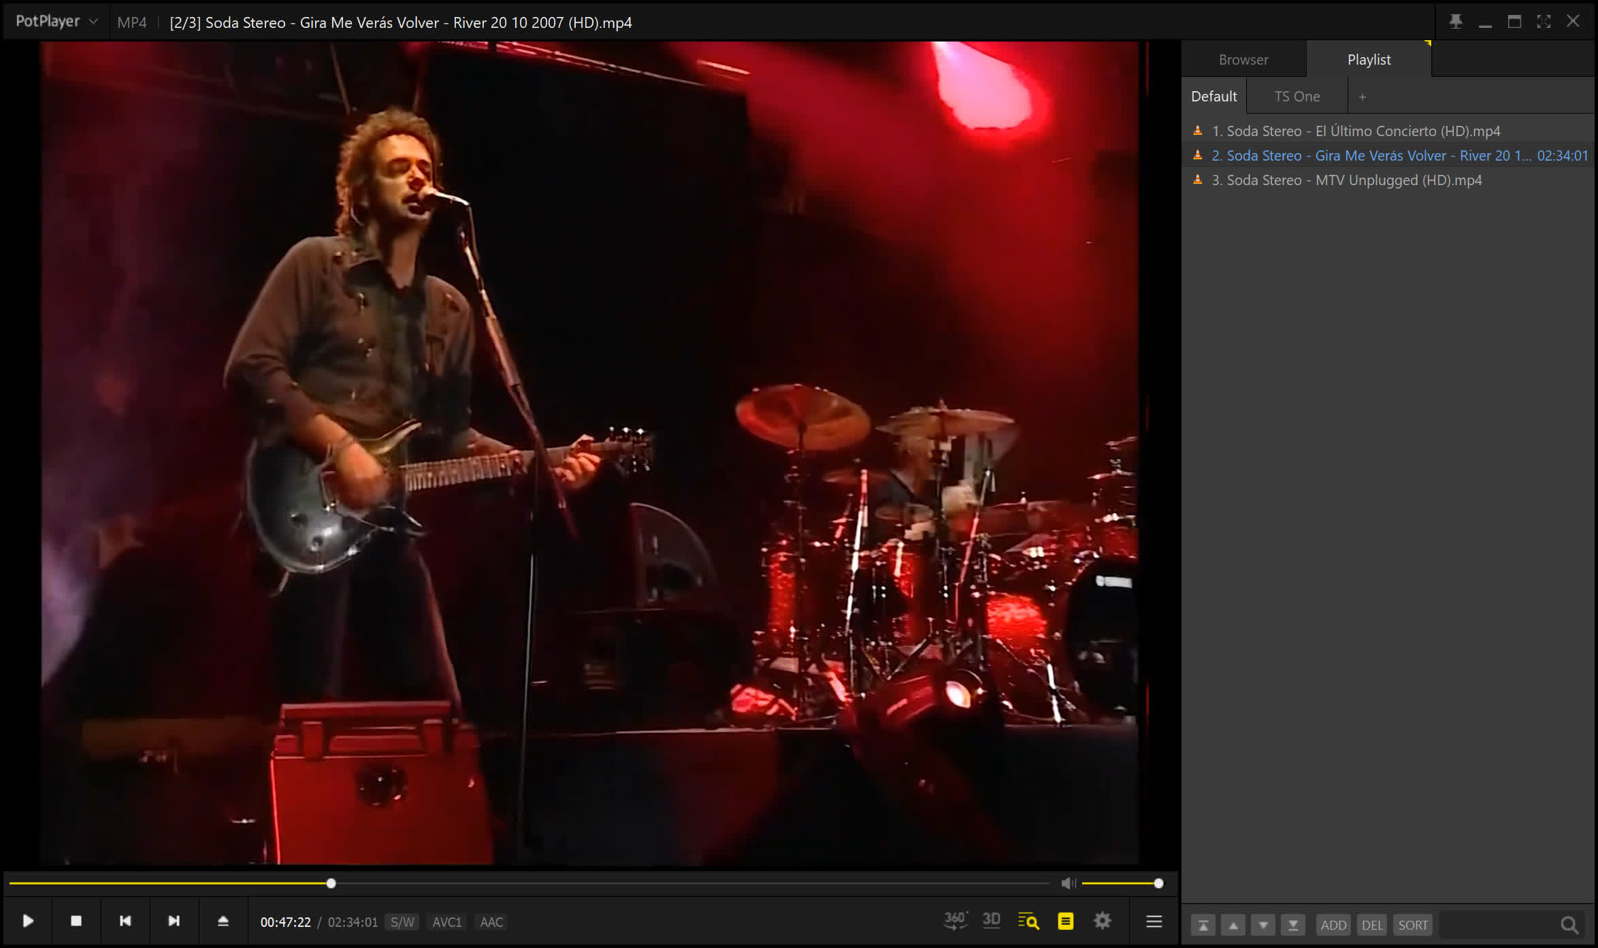Open the TS One playlist tab

pos(1297,96)
